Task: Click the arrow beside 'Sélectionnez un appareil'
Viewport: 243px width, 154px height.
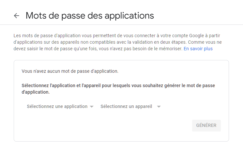Action: pos(159,107)
